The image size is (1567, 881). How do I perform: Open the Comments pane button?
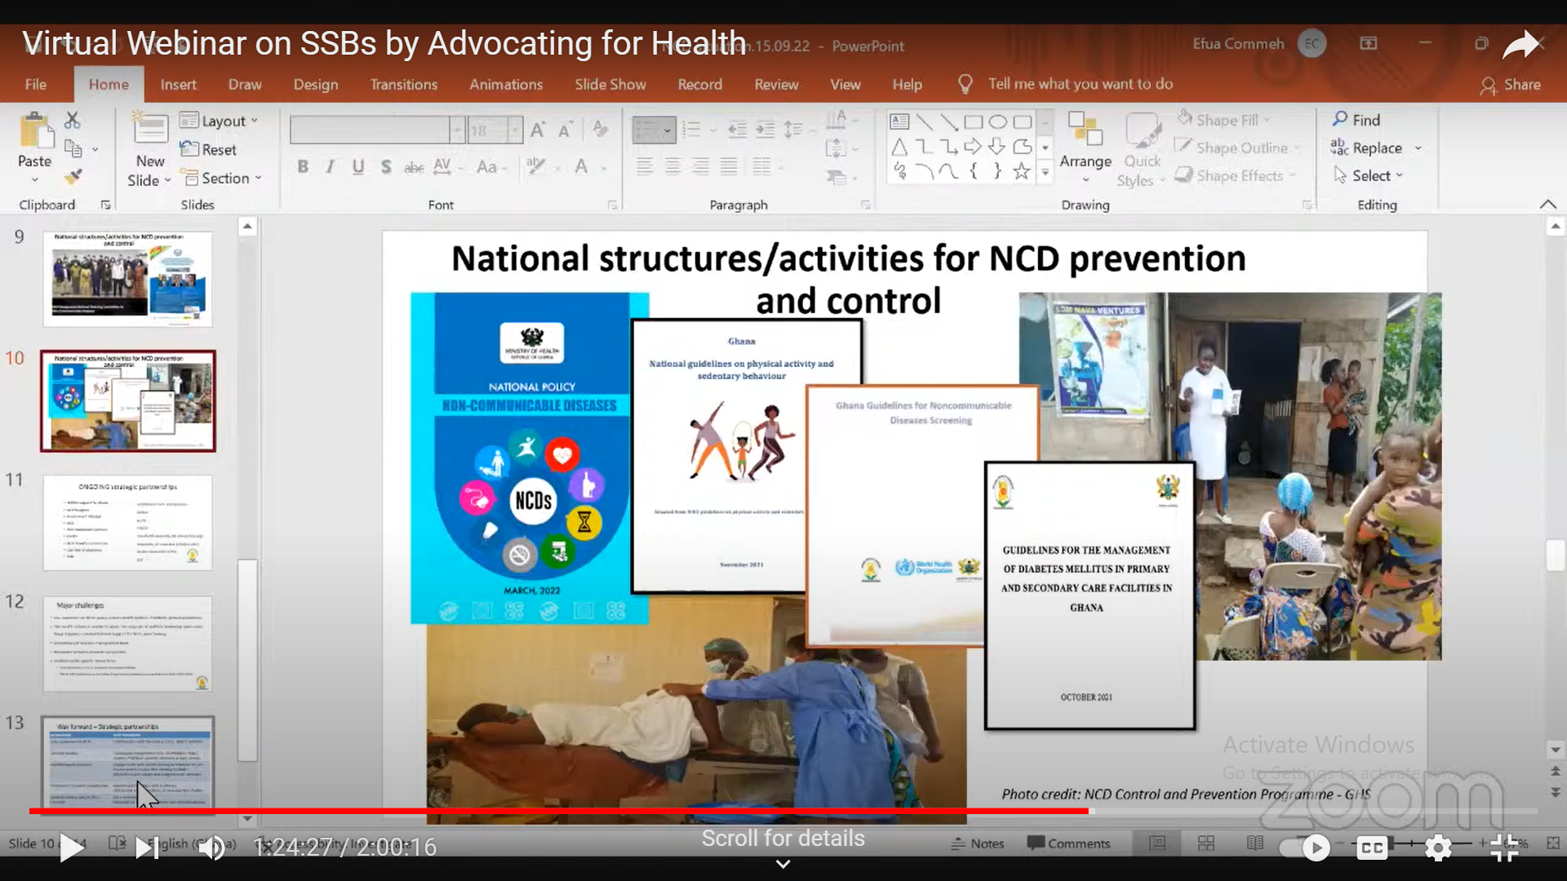tap(1069, 843)
